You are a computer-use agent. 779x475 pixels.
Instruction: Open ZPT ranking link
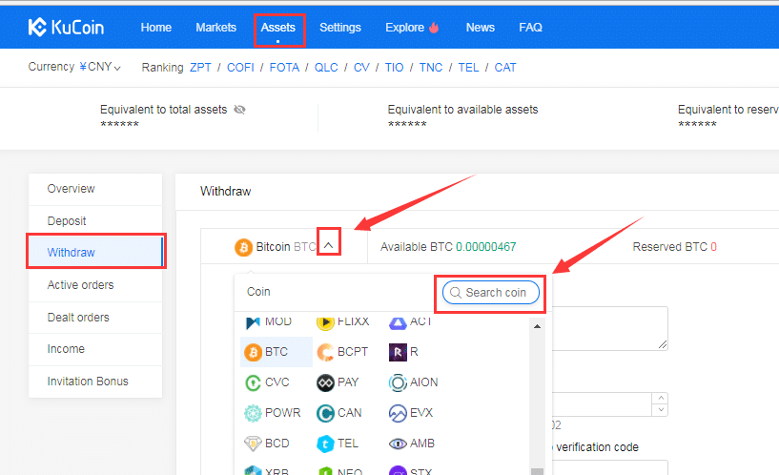(x=200, y=68)
